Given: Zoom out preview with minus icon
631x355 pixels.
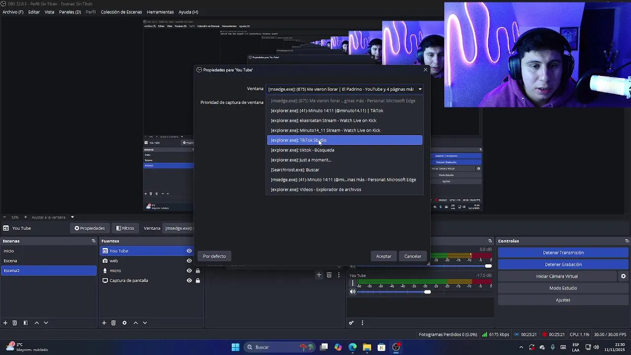Looking at the screenshot, I should point(4,217).
